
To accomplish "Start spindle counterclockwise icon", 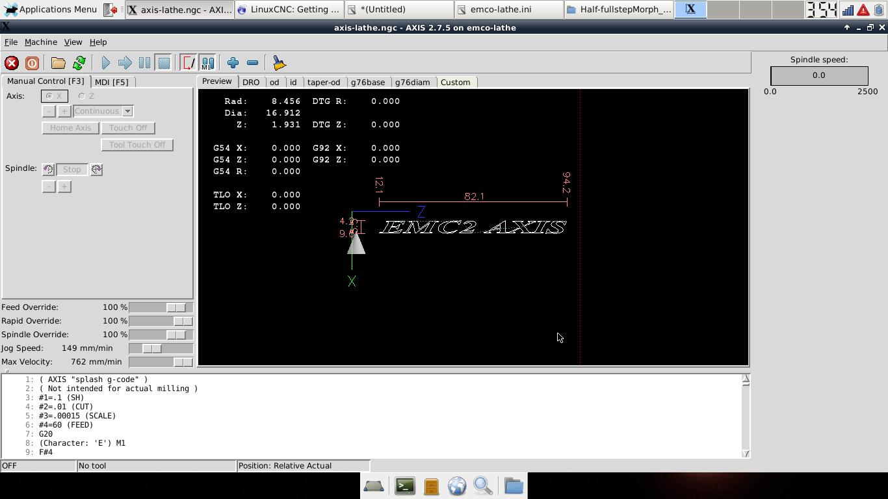I will (x=48, y=170).
